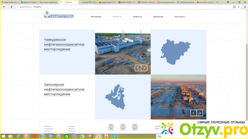
Task: Go to the Вакансии page
Action: (x=158, y=17)
